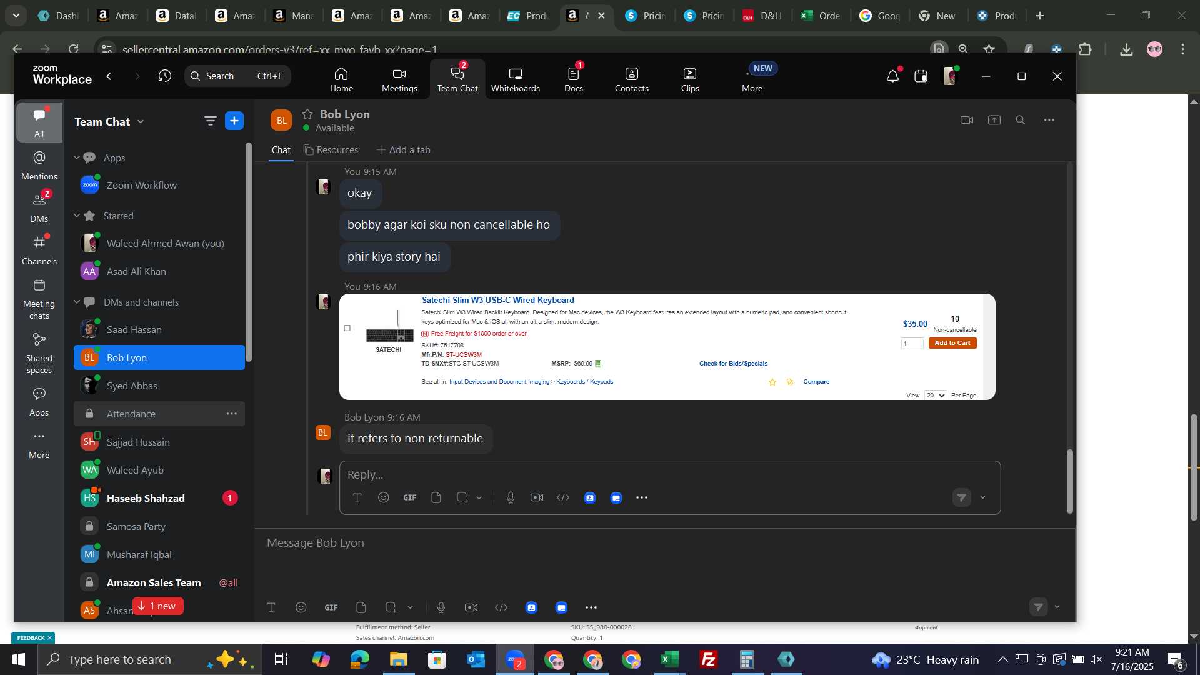This screenshot has height=675, width=1200.
Task: Open the Whiteboards section
Action: pos(516,79)
